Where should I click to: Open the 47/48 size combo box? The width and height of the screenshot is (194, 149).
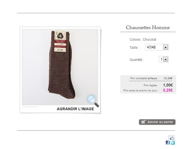pos(157,47)
